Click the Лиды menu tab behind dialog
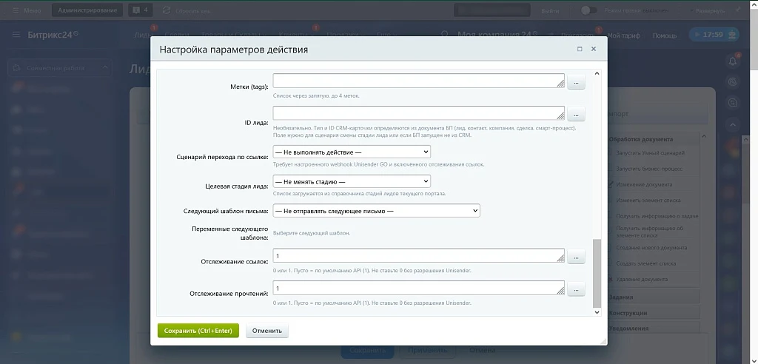 pyautogui.click(x=143, y=36)
